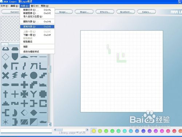Click the Current button
The width and height of the screenshot is (182, 137).
point(11,12)
